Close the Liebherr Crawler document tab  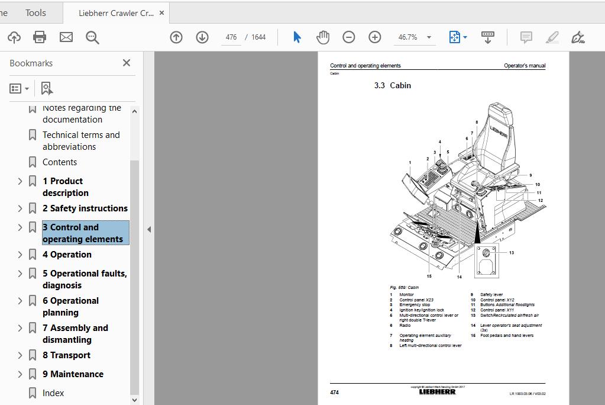[161, 13]
